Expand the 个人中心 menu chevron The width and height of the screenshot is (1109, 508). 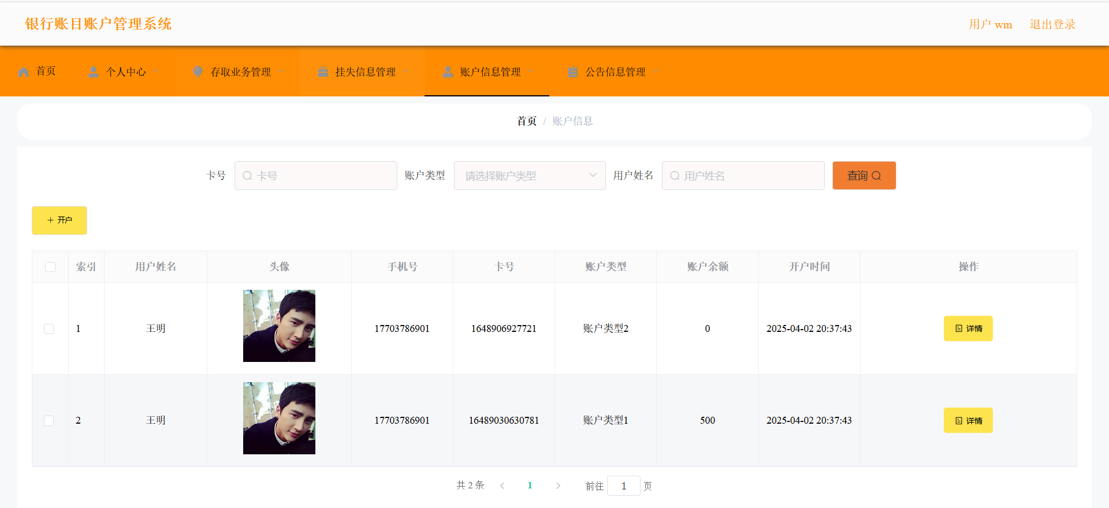(x=157, y=72)
